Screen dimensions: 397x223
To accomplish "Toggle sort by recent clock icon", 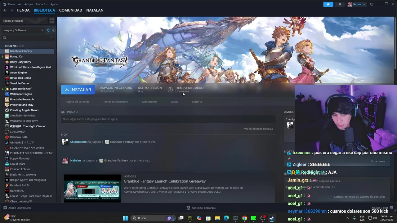I will (48, 30).
